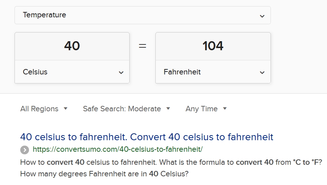Screen dimensions: 327x185
Task: Expand Safe Search: Moderate filter
Action: tap(127, 109)
